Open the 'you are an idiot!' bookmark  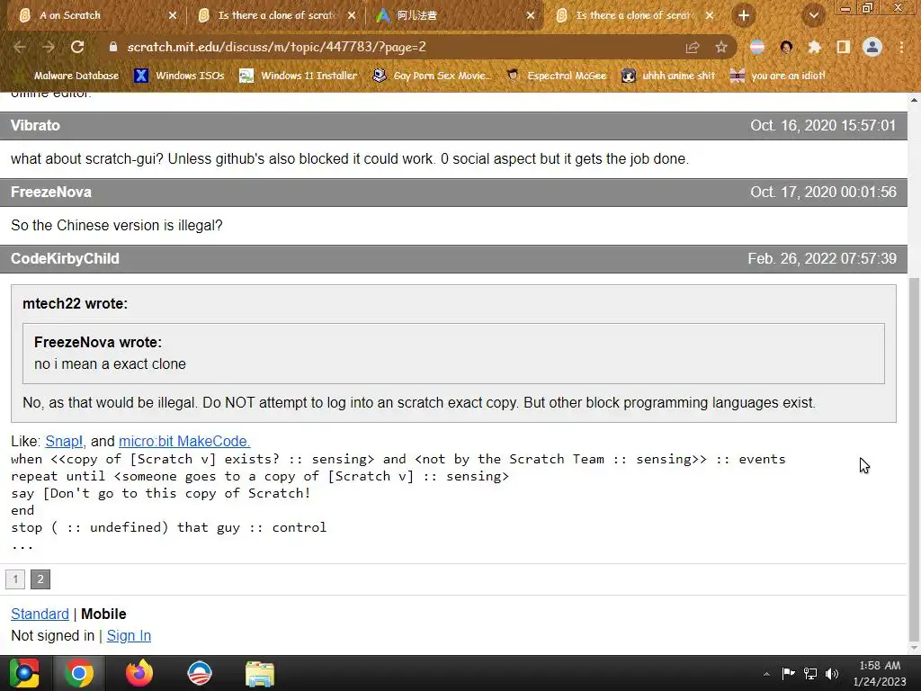778,76
